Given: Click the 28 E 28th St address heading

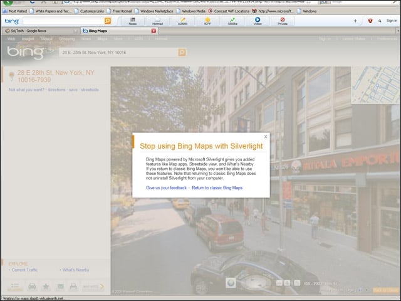Looking at the screenshot, I should [56, 77].
